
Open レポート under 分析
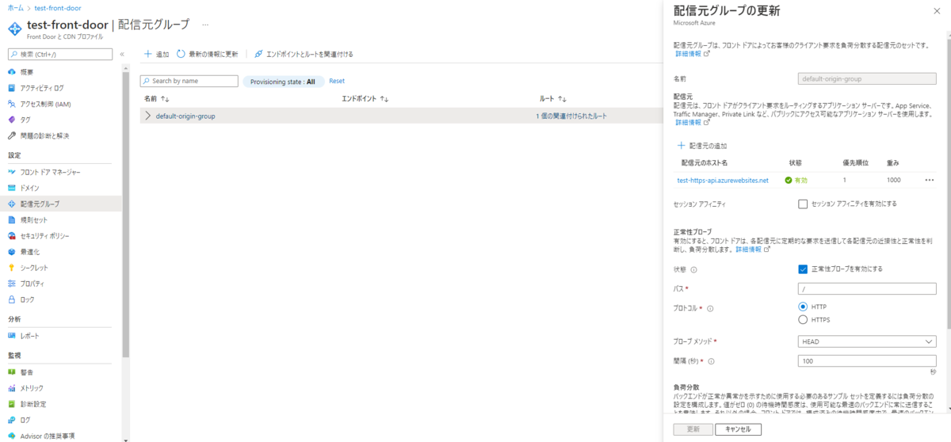tap(29, 336)
